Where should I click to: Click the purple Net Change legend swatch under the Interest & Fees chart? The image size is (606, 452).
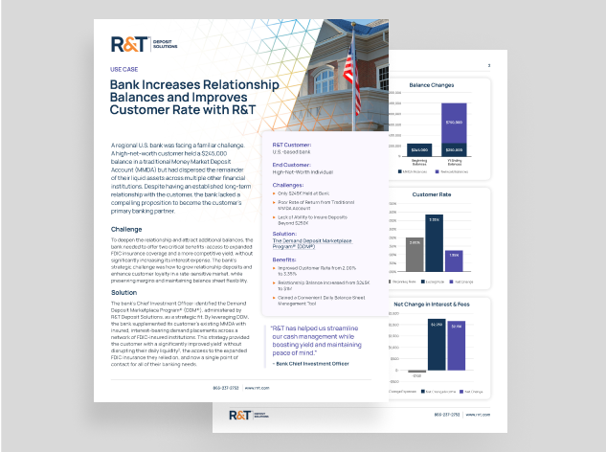(461, 392)
